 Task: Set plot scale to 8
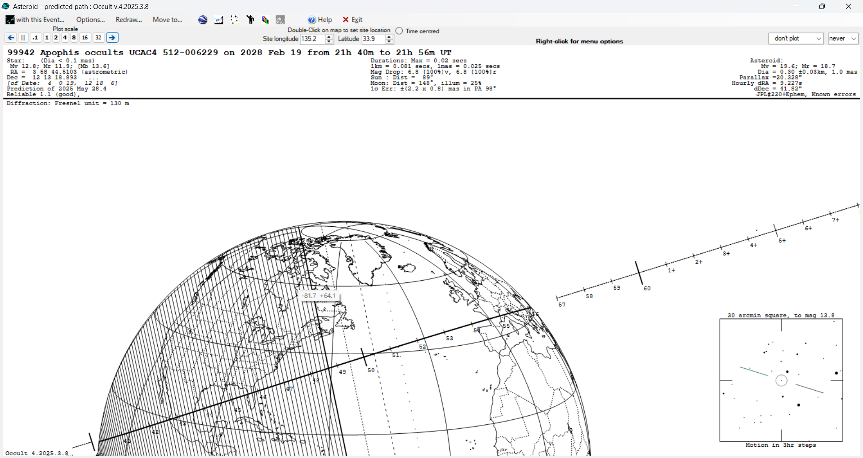74,38
